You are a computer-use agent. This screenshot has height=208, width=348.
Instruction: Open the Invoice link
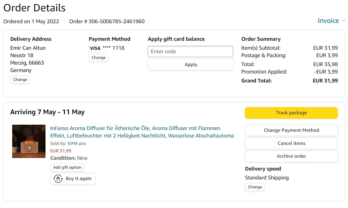pos(328,21)
